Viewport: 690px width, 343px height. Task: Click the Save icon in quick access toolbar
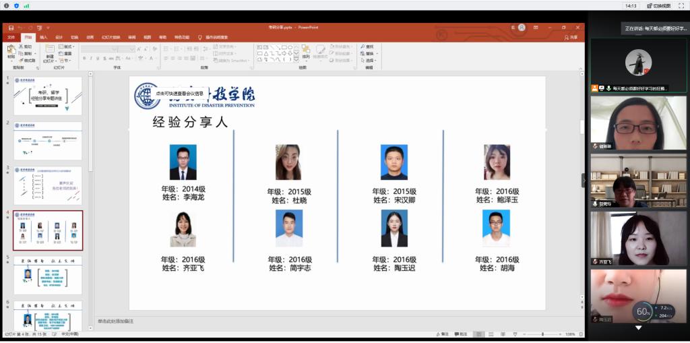11,28
